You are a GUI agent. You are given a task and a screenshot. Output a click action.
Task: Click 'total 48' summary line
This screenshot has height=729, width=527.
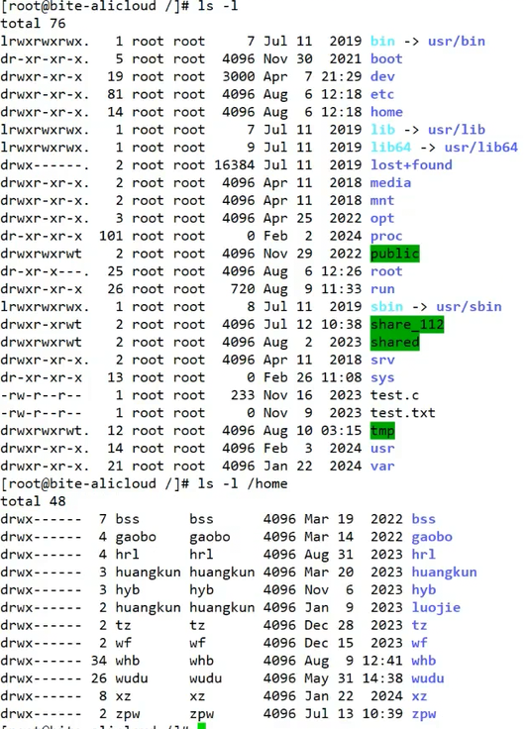(x=33, y=501)
